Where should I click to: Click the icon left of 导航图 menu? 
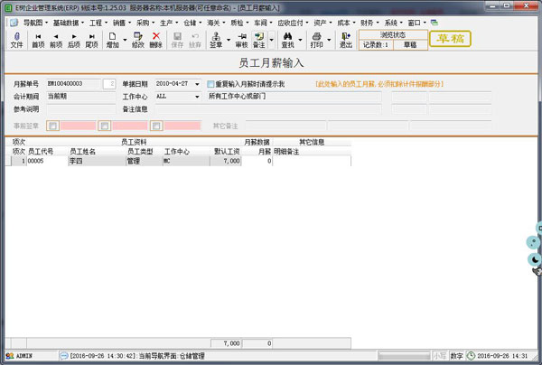pos(14,23)
